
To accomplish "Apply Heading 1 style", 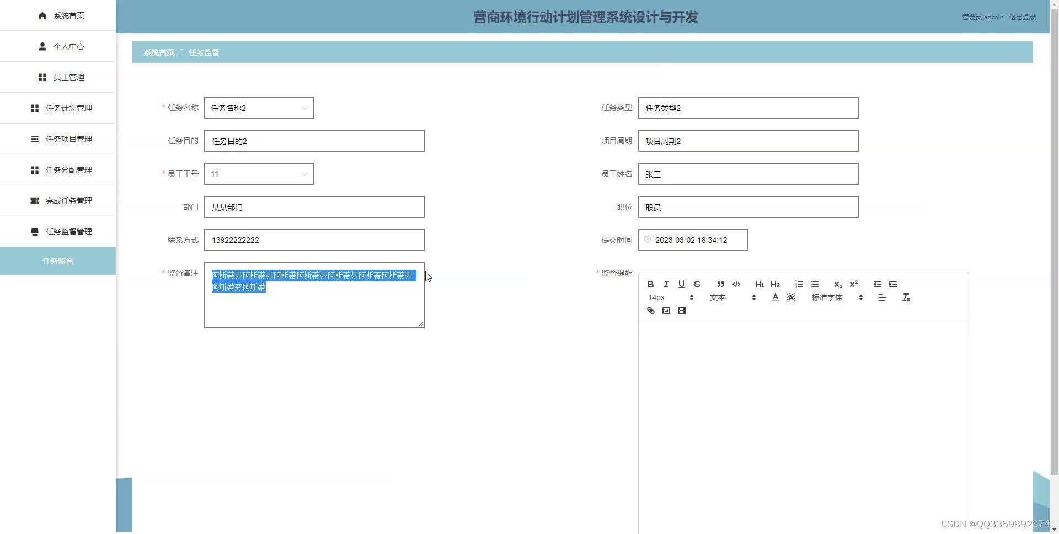I will pyautogui.click(x=760, y=284).
